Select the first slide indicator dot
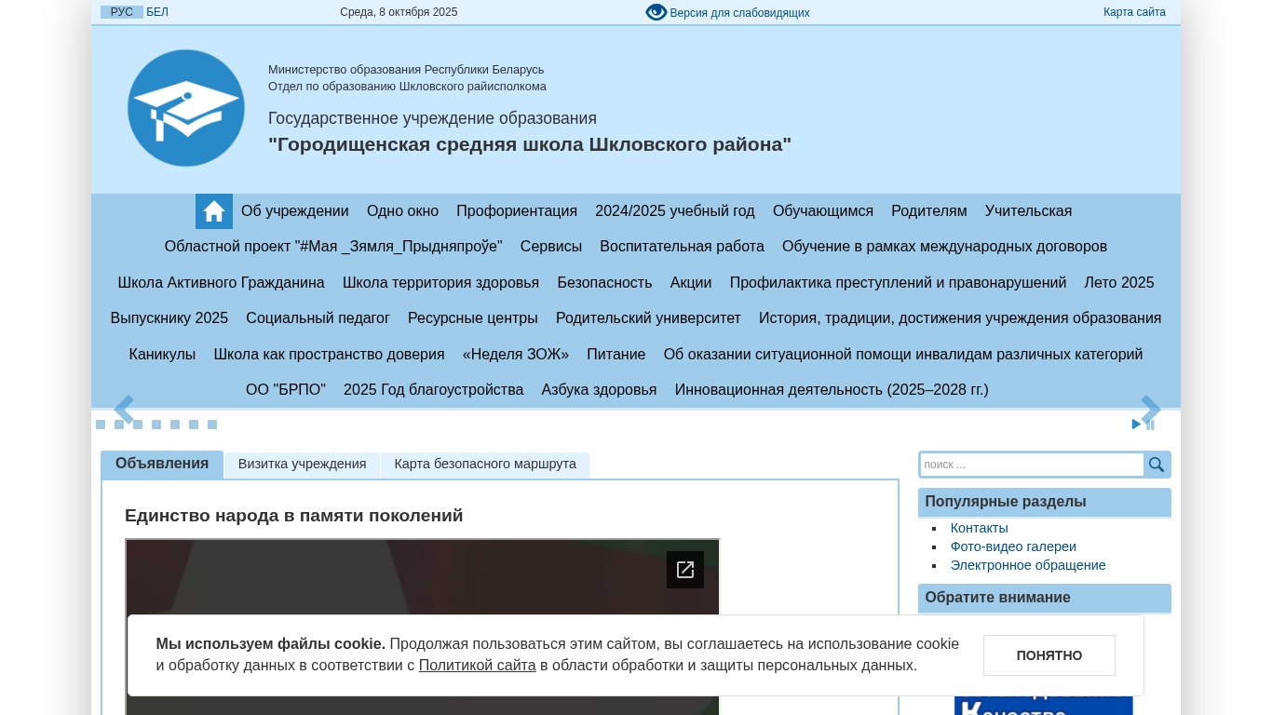The image size is (1272, 715). coord(101,425)
